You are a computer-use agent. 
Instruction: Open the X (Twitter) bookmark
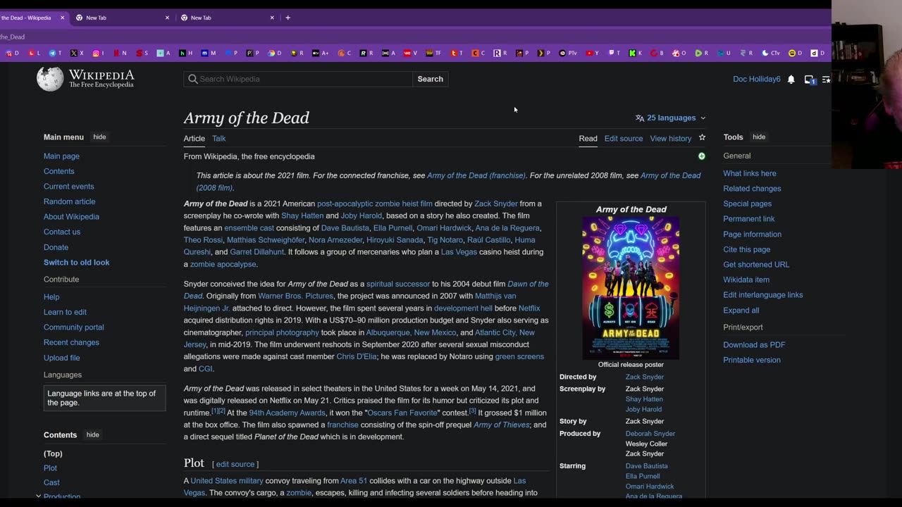(76, 53)
